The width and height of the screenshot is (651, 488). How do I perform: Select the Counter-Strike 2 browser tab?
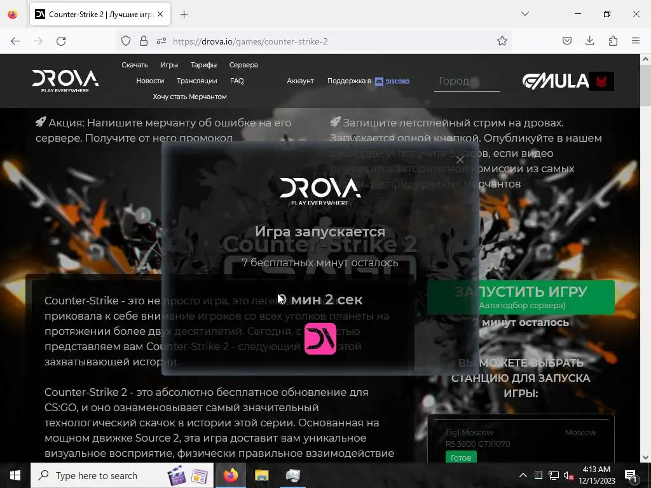[x=100, y=14]
